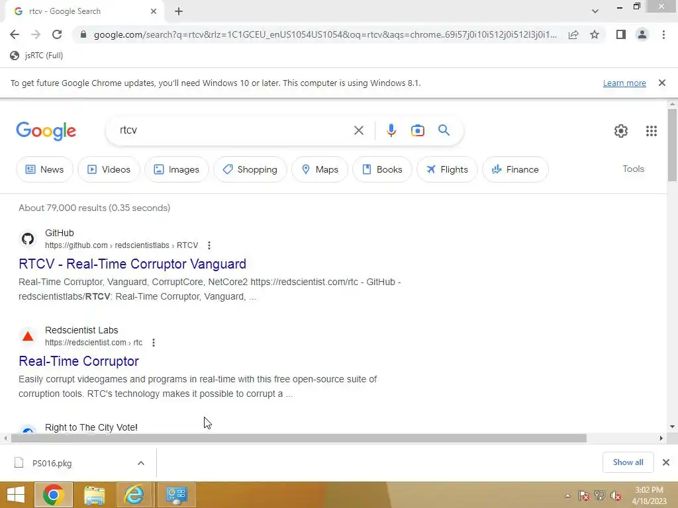Click into the rtcv search box

click(x=234, y=130)
